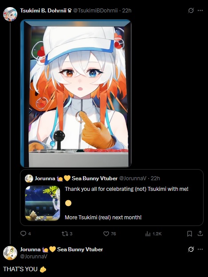Bookmark Tsukimi's tweet
Viewport: 208px width, 277px height.
tap(189, 233)
